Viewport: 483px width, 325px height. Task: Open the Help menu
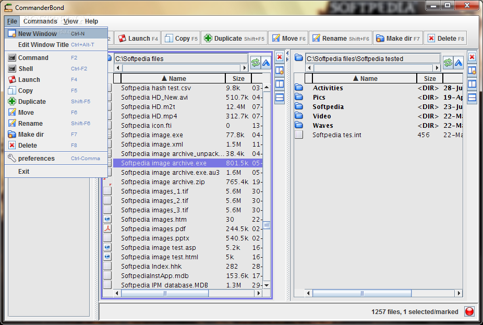click(x=91, y=21)
